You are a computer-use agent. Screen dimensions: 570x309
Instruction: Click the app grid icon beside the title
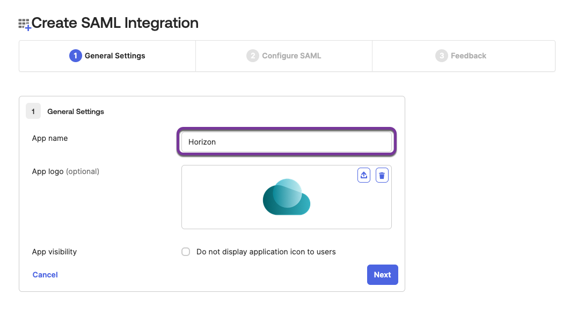click(x=24, y=24)
